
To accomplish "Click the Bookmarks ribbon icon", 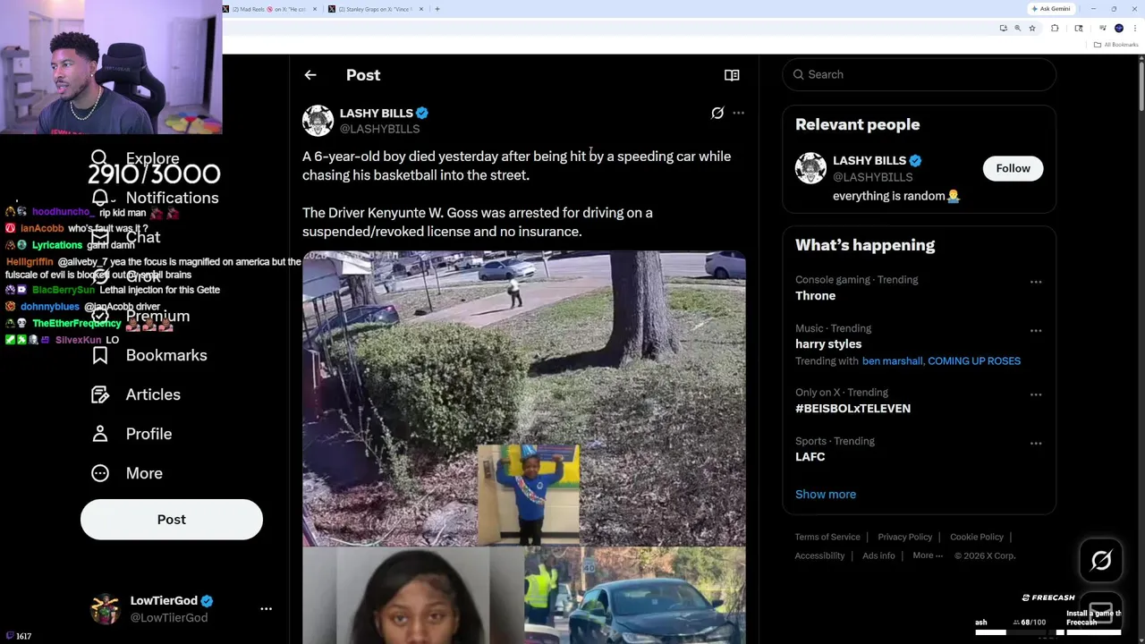I will pos(100,355).
